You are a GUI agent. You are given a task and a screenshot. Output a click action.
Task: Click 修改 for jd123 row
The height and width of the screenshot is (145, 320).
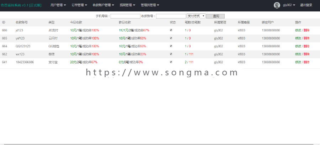[x=298, y=30]
